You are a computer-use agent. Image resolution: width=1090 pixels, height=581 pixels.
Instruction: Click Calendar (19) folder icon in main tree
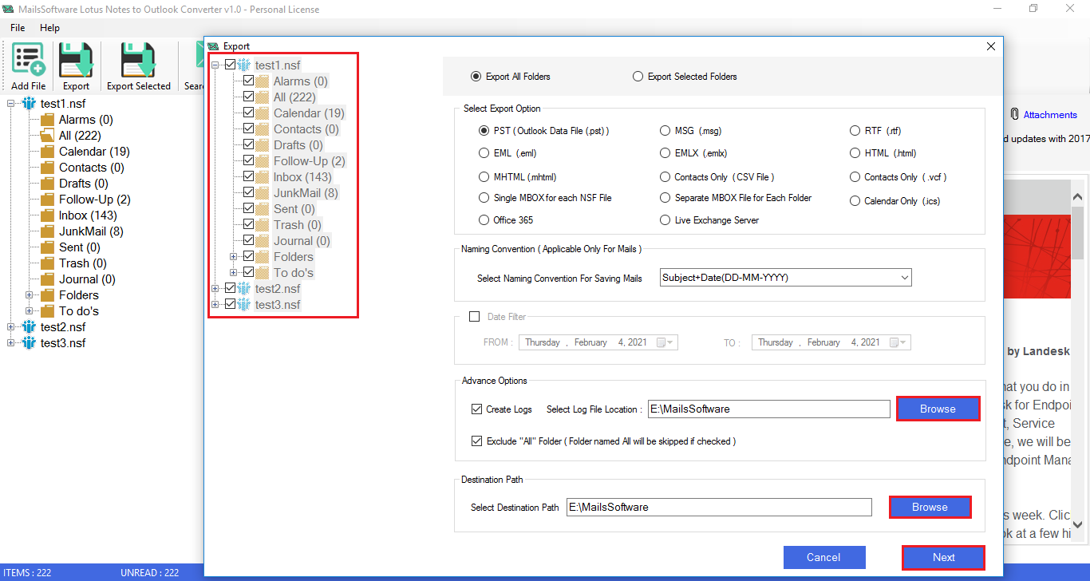47,152
